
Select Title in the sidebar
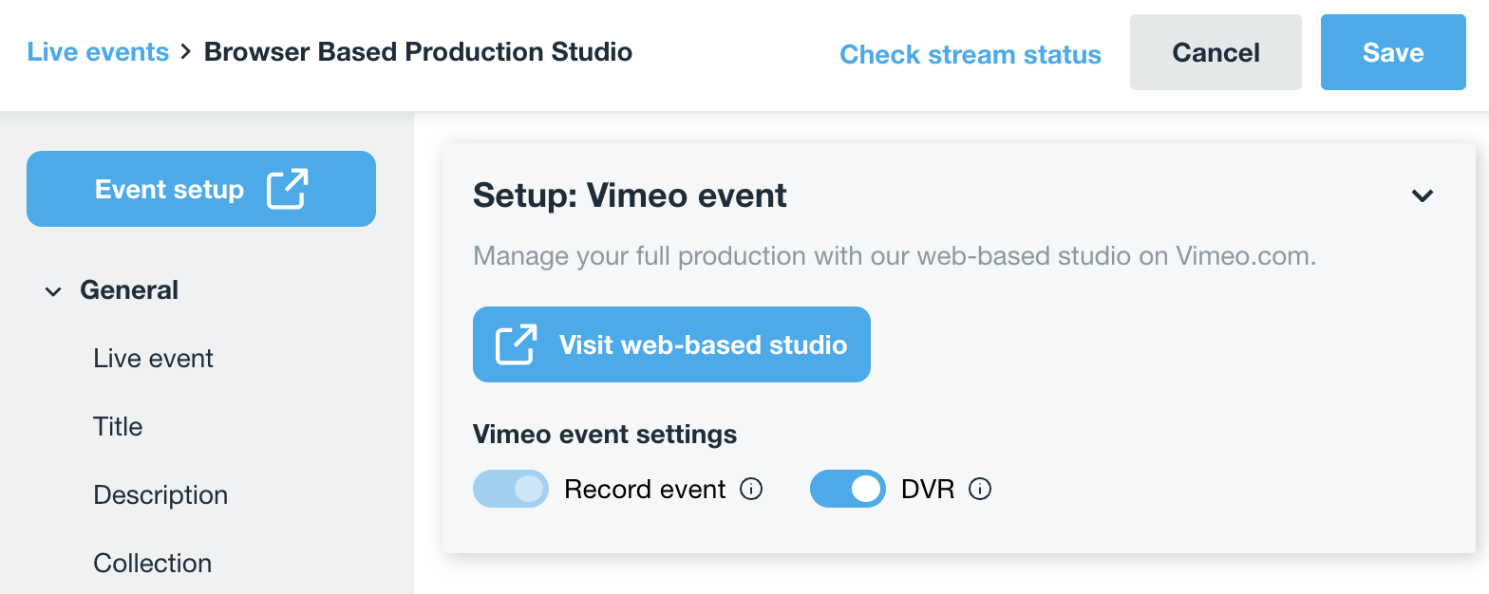(x=118, y=427)
